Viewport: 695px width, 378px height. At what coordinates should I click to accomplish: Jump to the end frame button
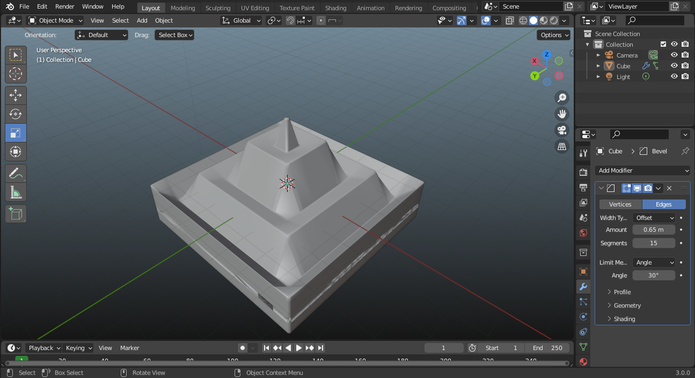point(320,348)
